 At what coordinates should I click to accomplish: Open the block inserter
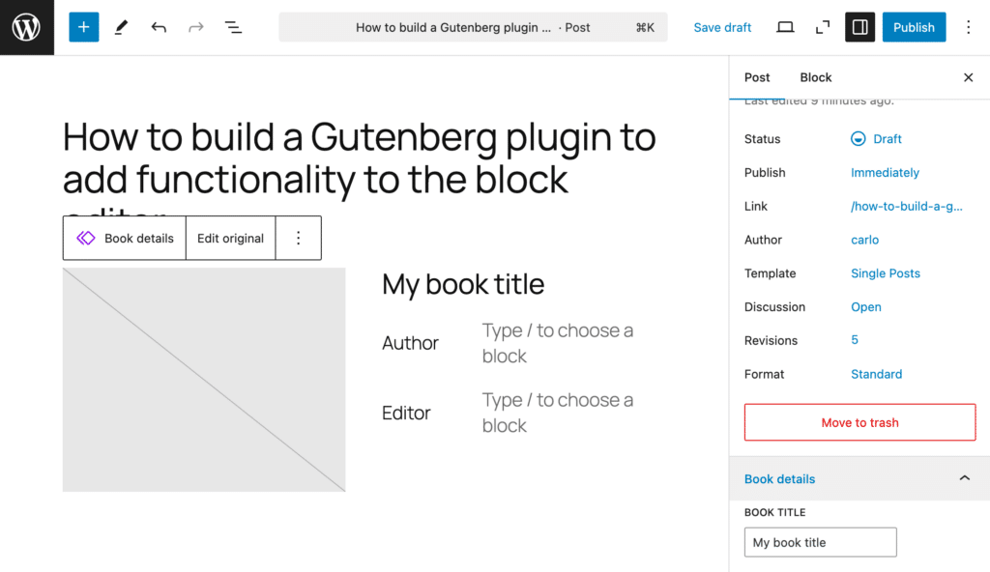pyautogui.click(x=83, y=27)
